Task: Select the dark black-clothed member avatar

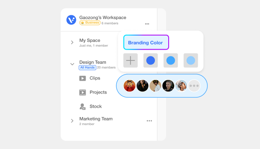Action: [x=142, y=86]
